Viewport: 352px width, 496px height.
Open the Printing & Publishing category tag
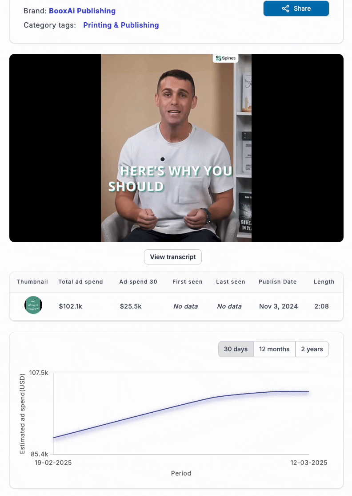(x=121, y=25)
